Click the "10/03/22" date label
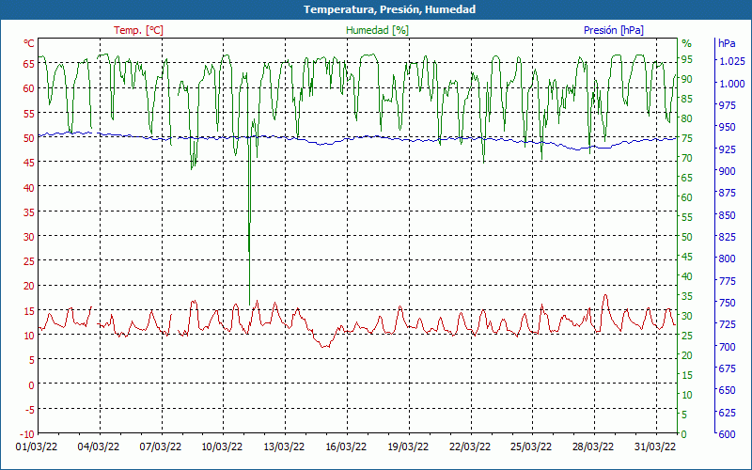 click(x=222, y=446)
